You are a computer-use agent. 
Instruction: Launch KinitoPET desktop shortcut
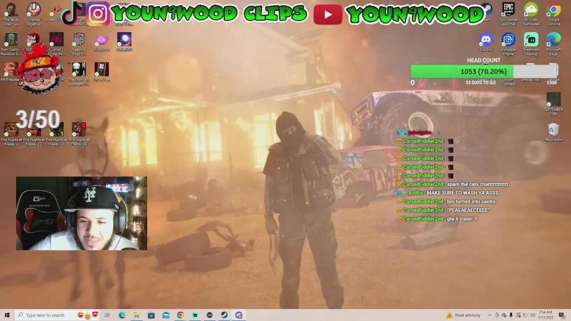point(102,42)
